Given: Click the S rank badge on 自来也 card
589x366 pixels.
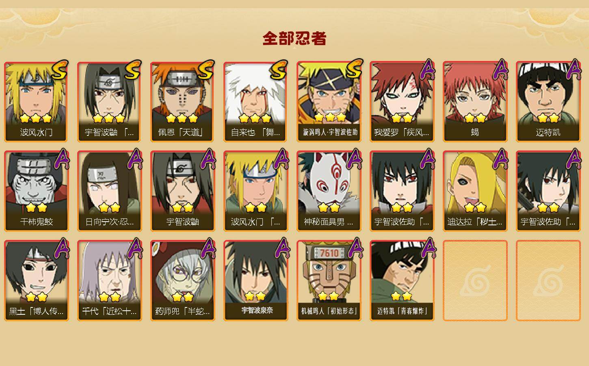Looking at the screenshot, I should (x=279, y=70).
